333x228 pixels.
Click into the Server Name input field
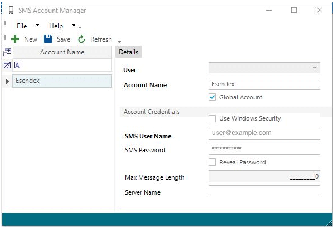(264, 191)
